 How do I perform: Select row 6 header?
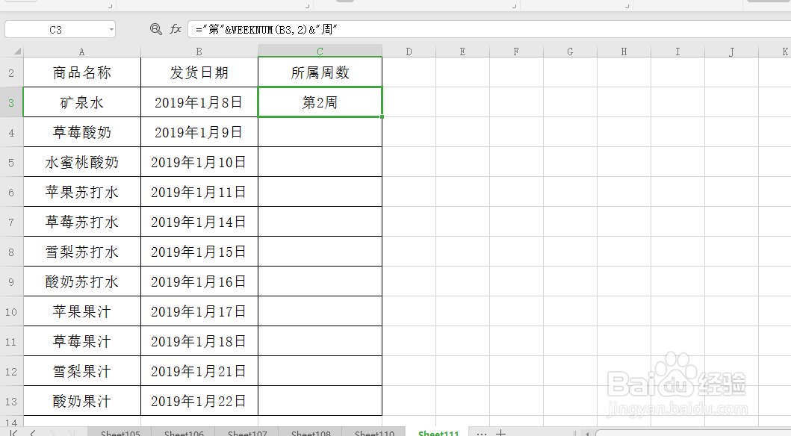pos(12,192)
